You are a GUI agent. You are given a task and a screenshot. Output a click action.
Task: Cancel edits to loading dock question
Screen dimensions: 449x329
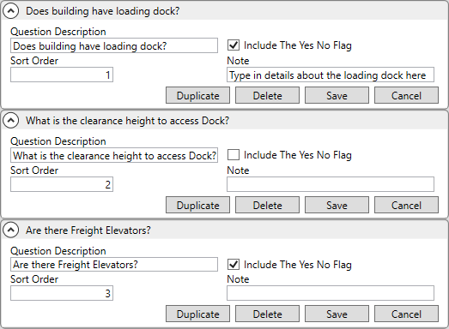coord(406,95)
